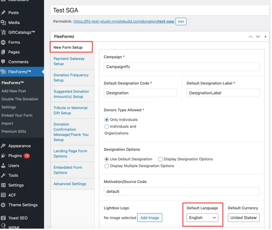Click the GiftCatalogz cart icon
Screen dimensions: 272x230
pos(3,32)
